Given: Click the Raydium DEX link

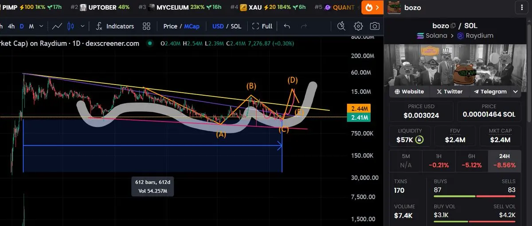Looking at the screenshot, I should pyautogui.click(x=475, y=35).
